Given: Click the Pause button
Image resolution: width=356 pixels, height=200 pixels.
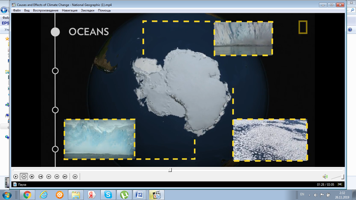Looking at the screenshot, I should [24, 177].
